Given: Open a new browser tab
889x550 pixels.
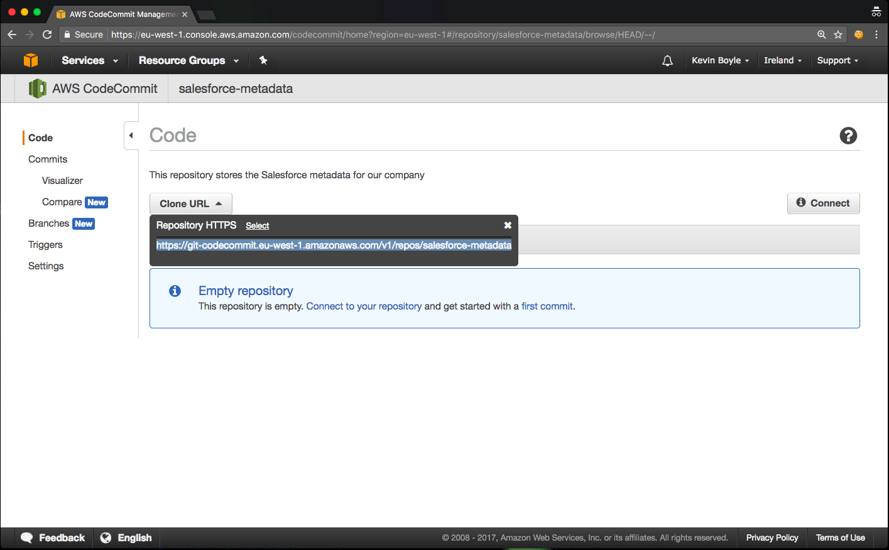Looking at the screenshot, I should tap(206, 14).
